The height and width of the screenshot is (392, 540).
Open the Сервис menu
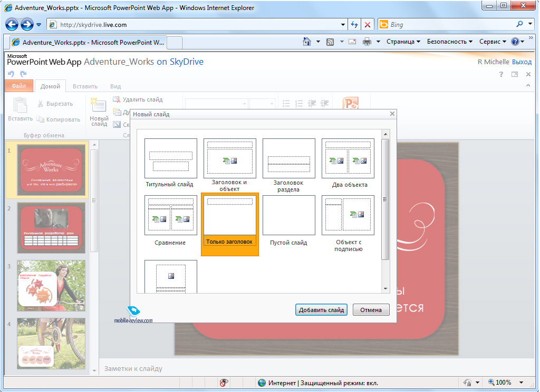pyautogui.click(x=493, y=42)
